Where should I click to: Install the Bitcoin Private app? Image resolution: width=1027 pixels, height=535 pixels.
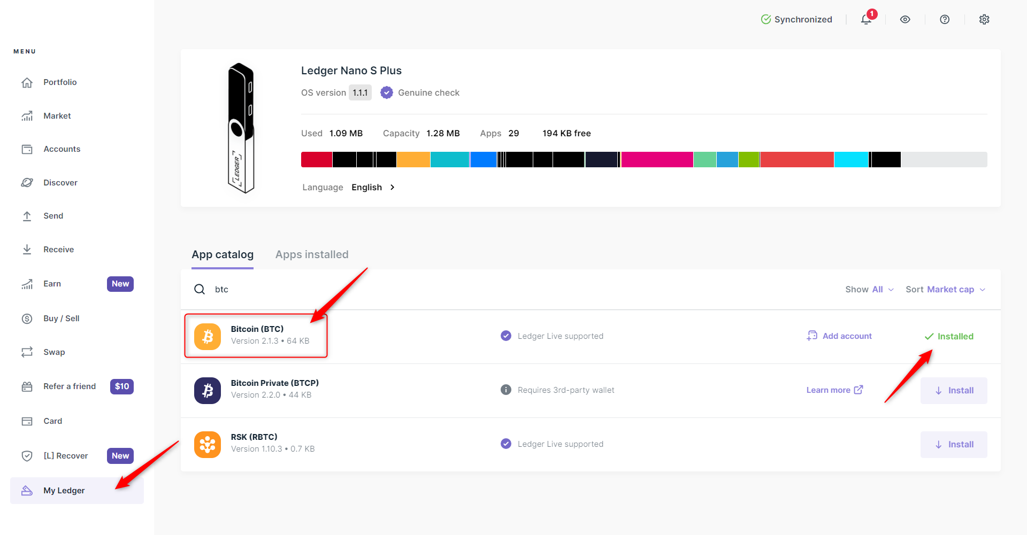click(x=954, y=391)
